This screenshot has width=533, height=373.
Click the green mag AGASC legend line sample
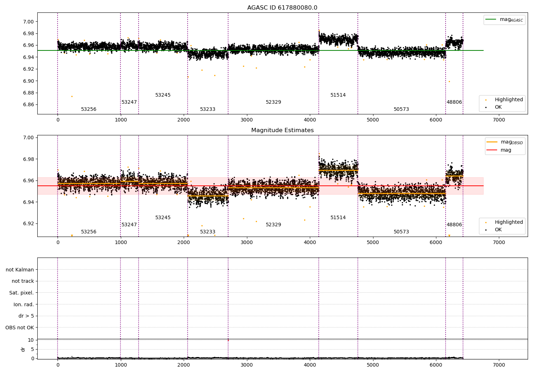pos(491,20)
